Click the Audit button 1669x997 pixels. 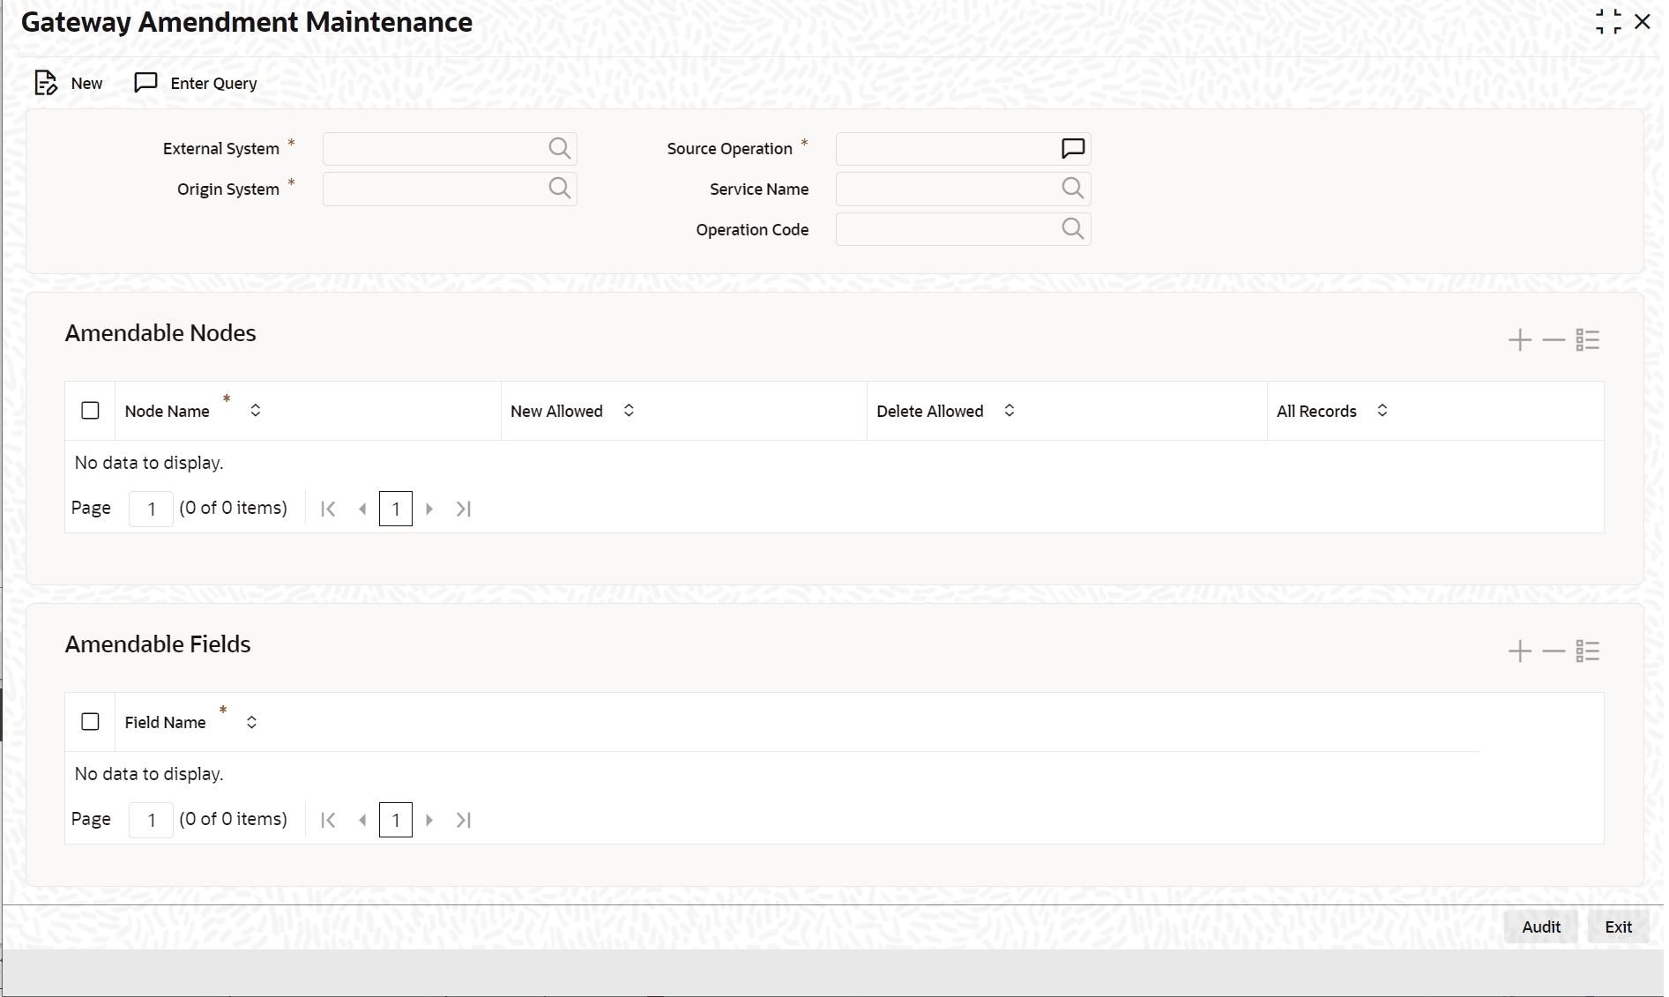pos(1540,926)
